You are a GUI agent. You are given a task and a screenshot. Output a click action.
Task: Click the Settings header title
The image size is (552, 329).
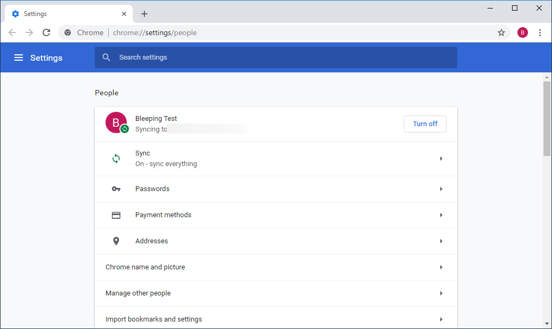click(x=46, y=57)
